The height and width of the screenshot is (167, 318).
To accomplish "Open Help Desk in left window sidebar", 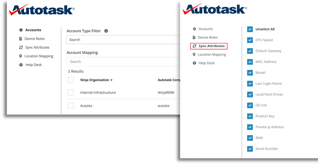I will [x=33, y=65].
